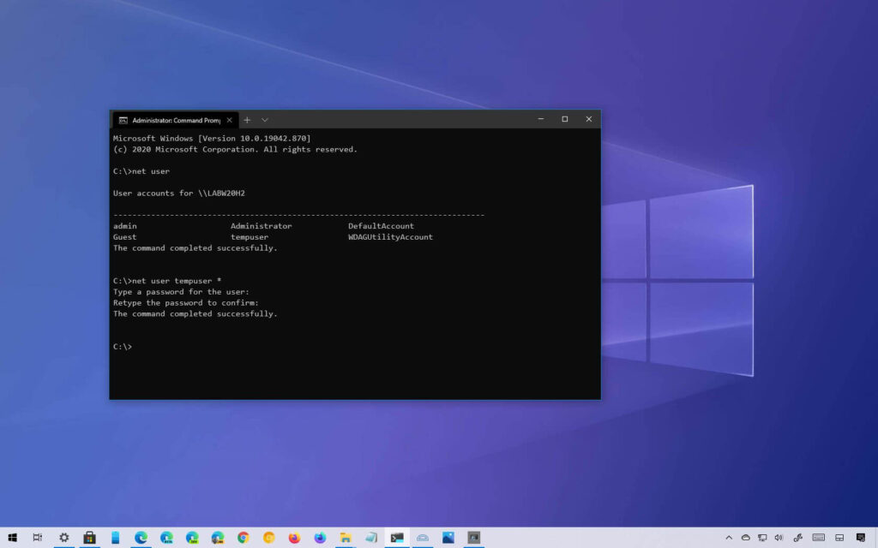Click 'Retype the password to confirm:' line
Image resolution: width=878 pixels, height=548 pixels.
(x=186, y=303)
